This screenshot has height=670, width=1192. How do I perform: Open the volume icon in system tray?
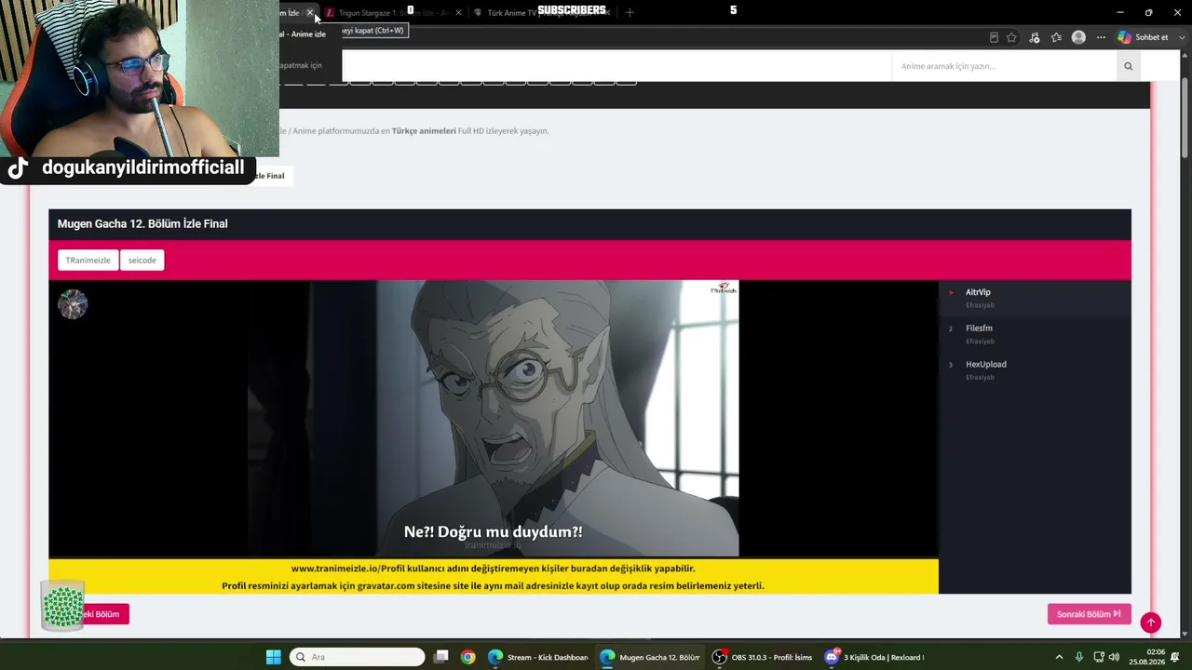(x=1114, y=657)
